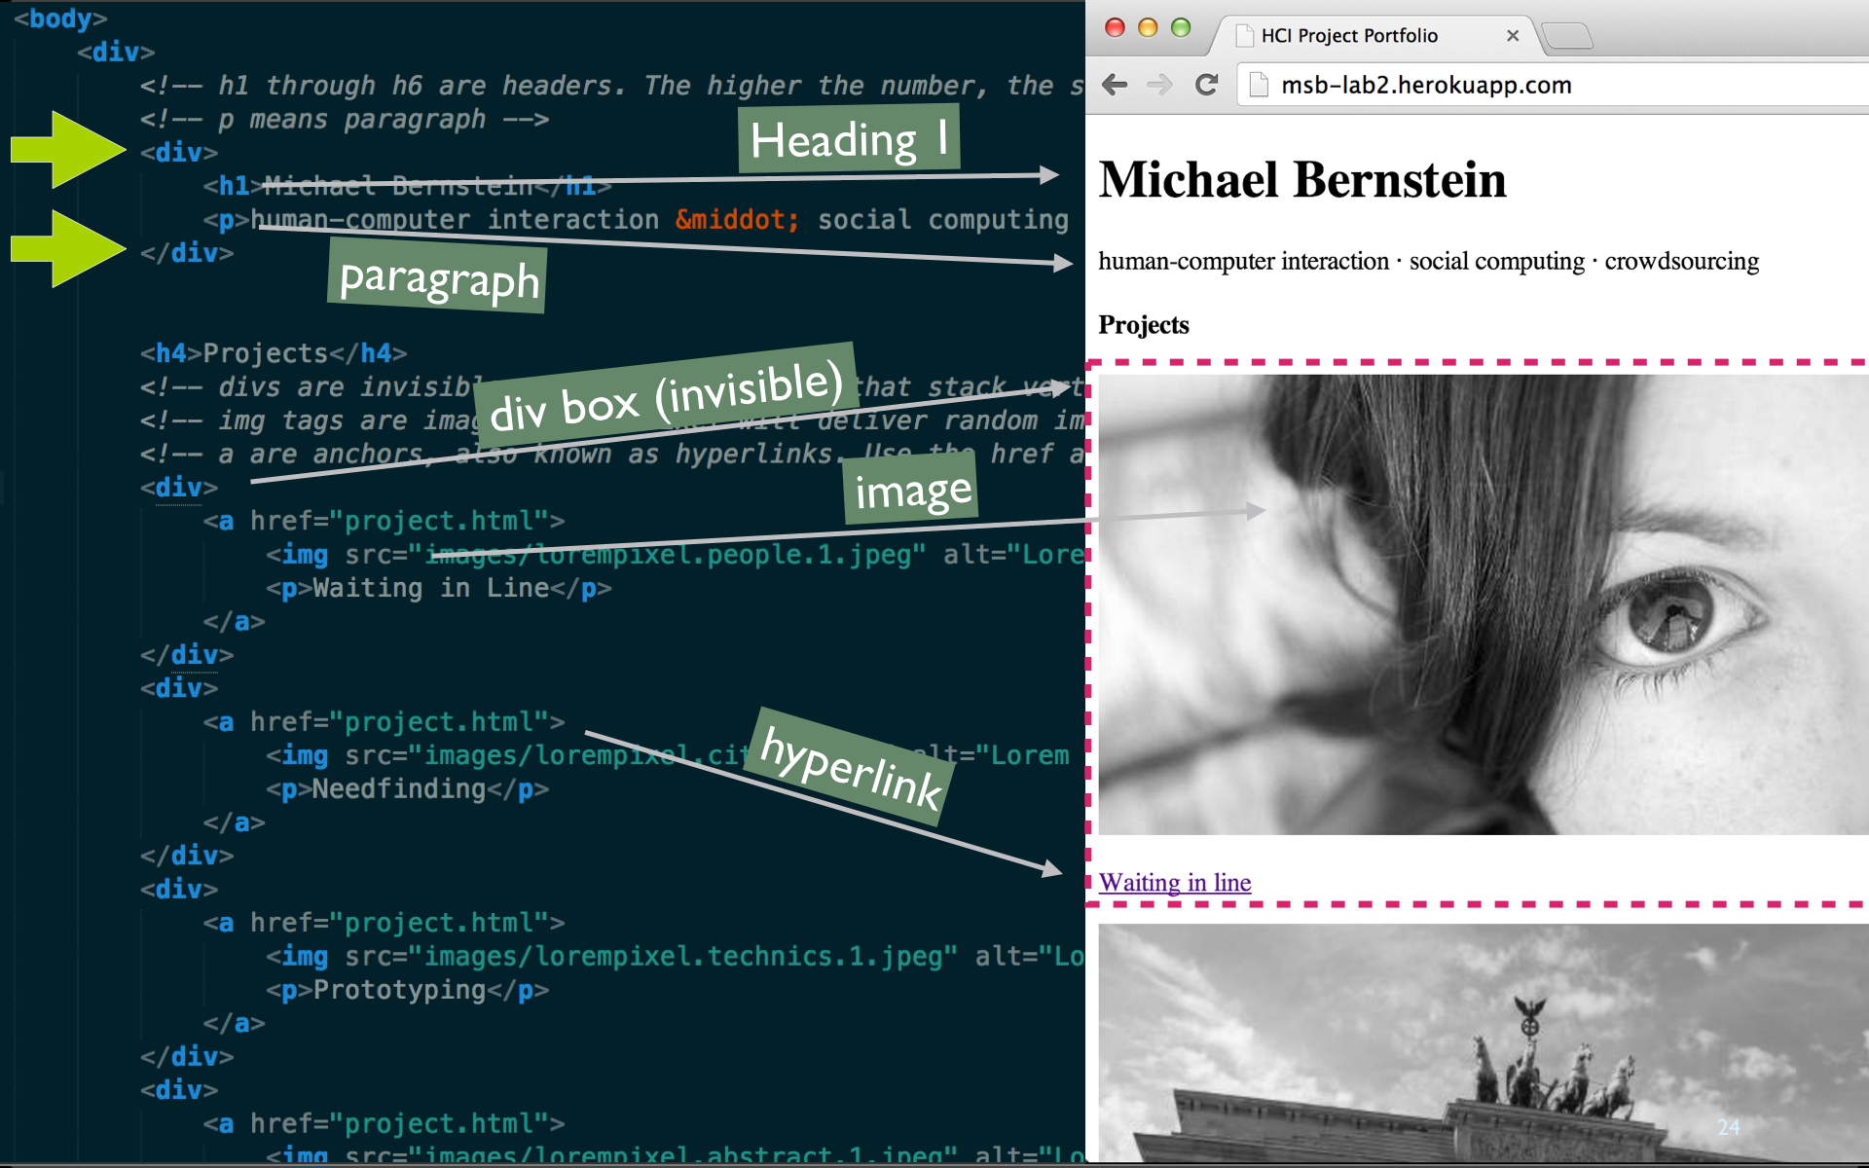1869x1168 pixels.
Task: Click the msb-lab2.herokuapp.com address field
Action: pyautogui.click(x=1557, y=85)
